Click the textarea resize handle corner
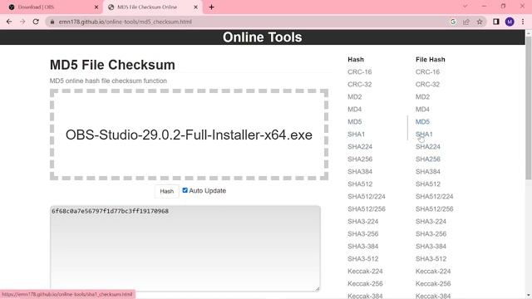Viewport: 532px width, 299px height. [x=318, y=288]
